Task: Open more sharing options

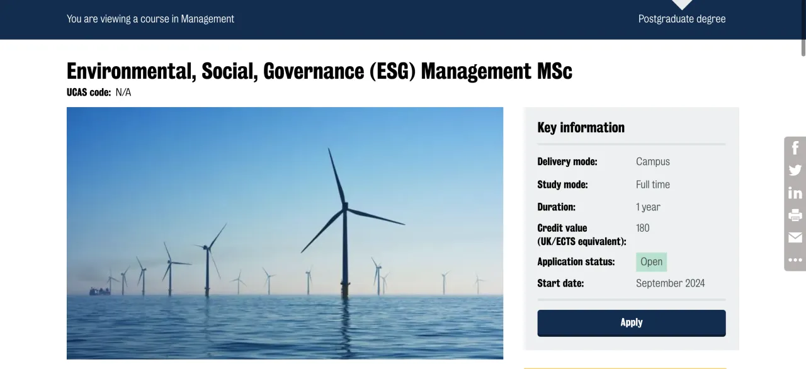Action: point(795,259)
